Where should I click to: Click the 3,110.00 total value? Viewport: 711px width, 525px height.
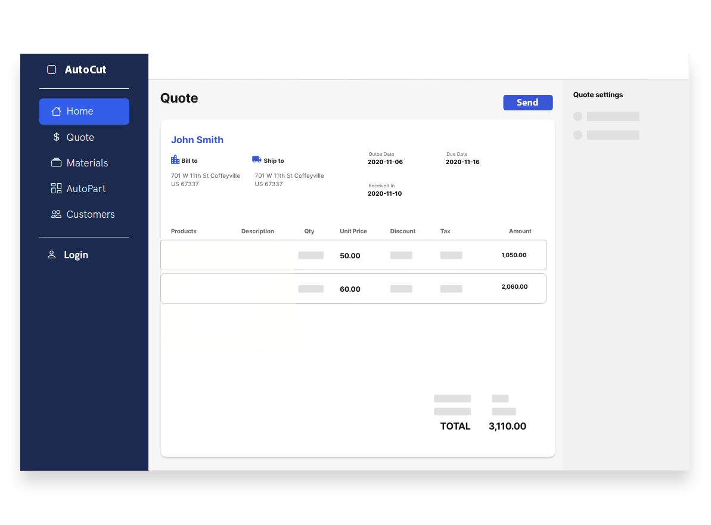point(507,426)
